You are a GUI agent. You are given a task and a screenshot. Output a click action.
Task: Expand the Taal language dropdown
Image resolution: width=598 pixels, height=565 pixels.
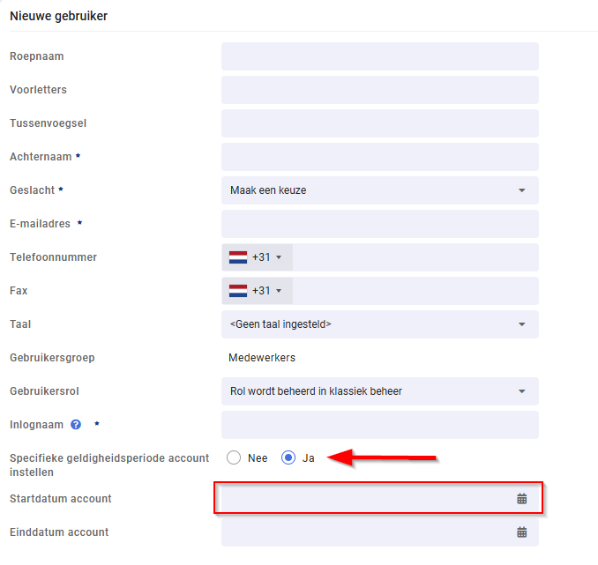click(379, 324)
